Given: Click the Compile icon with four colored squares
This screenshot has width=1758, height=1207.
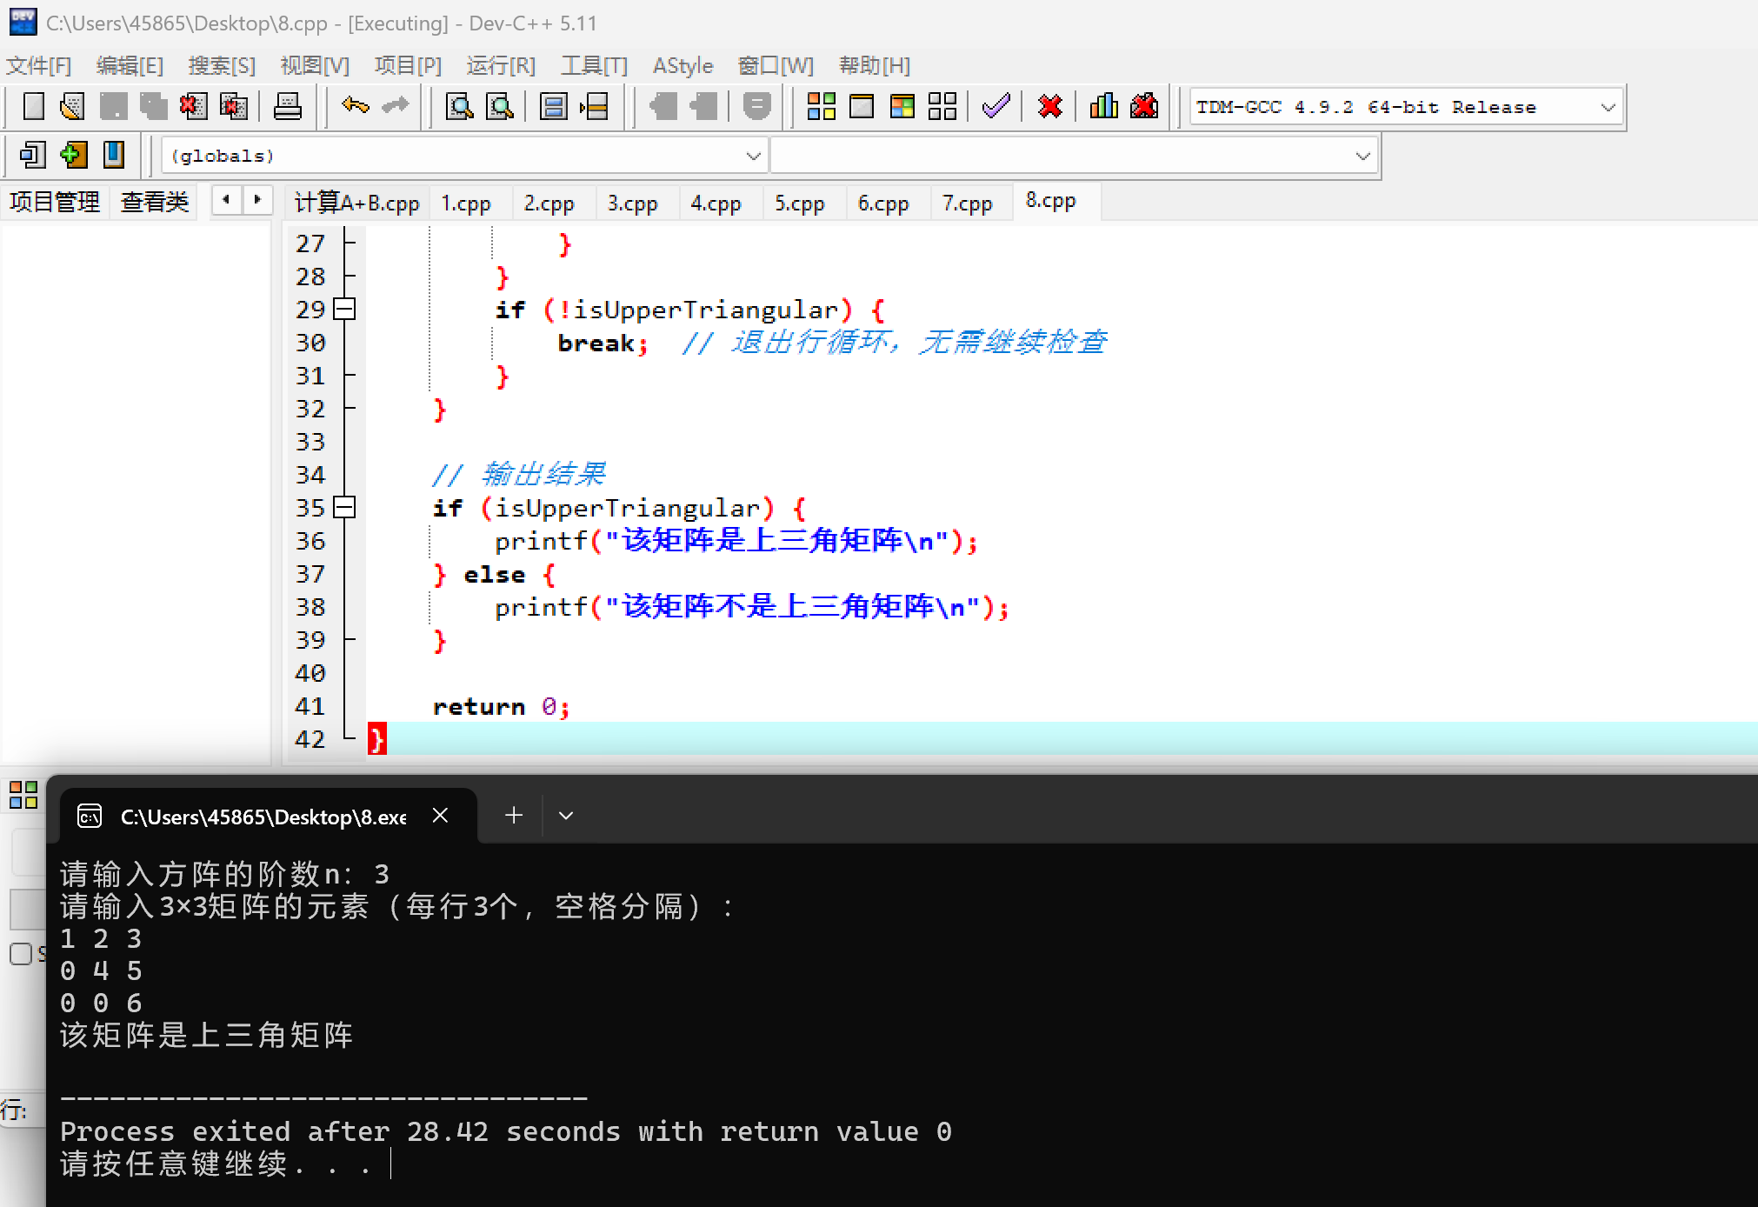Looking at the screenshot, I should (821, 107).
